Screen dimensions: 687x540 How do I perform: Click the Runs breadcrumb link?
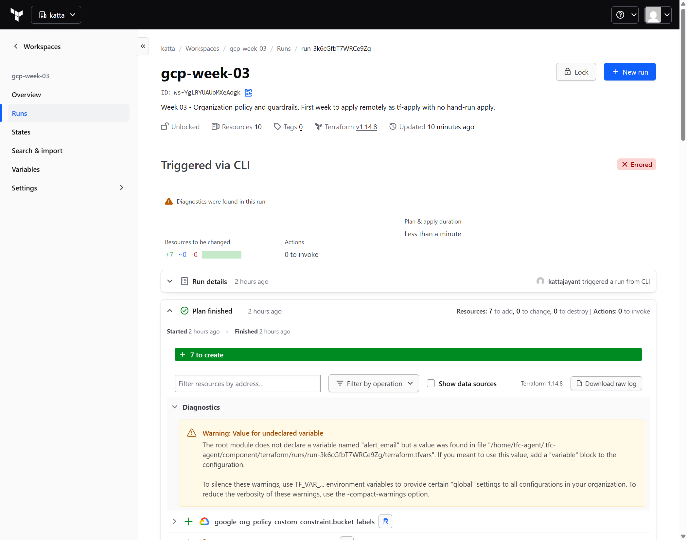click(284, 48)
